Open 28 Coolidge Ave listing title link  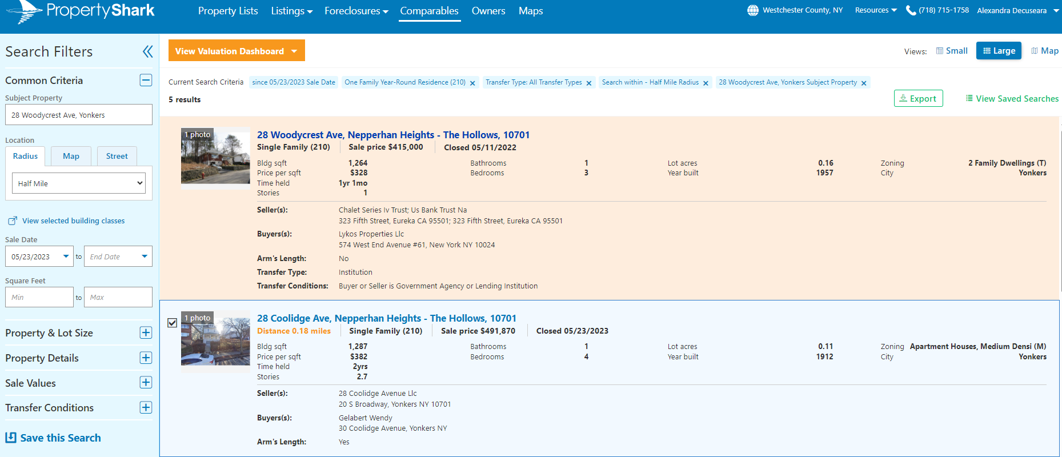click(386, 318)
